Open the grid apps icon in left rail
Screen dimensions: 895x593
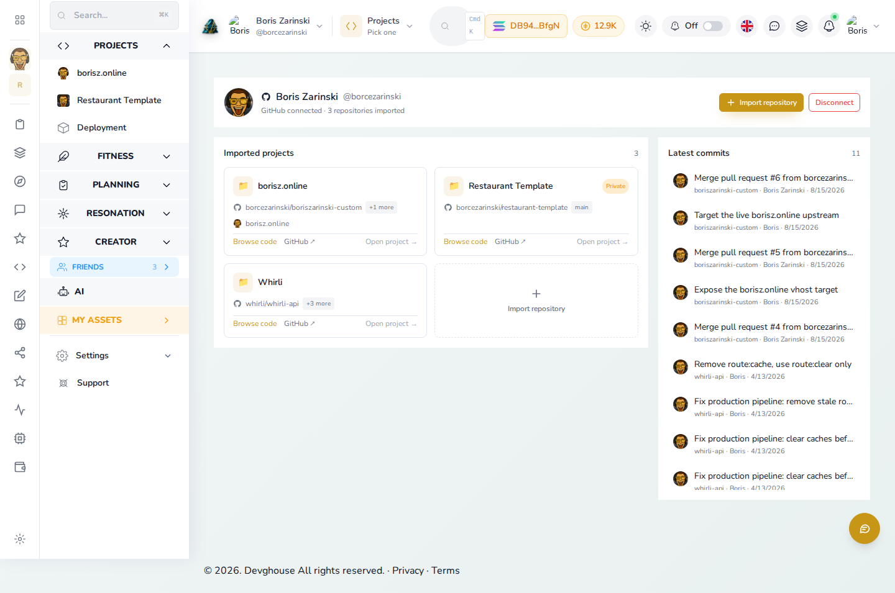tap(20, 20)
